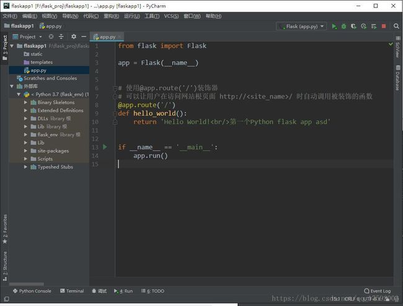The width and height of the screenshot is (403, 306).
Task: Click the profiler run icon
Action: 363,26
